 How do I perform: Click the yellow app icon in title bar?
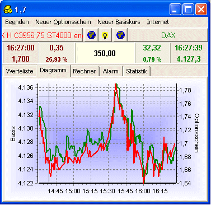pyautogui.click(x=8, y=10)
